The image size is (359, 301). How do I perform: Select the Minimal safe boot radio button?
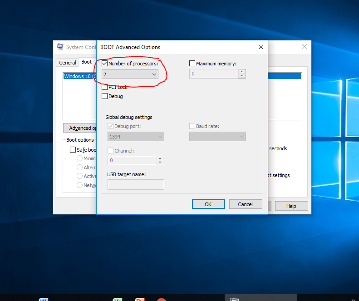(x=79, y=158)
